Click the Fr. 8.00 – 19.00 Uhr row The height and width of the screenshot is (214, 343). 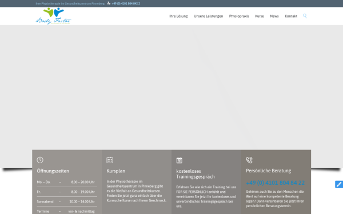coord(67,192)
